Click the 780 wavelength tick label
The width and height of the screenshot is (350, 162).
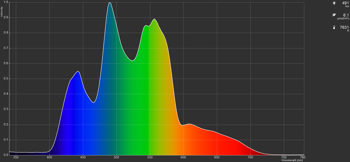point(303,157)
